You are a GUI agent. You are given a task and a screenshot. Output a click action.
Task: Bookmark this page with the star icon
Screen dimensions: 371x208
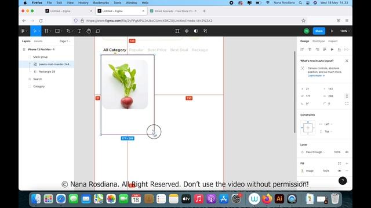tap(304, 21)
